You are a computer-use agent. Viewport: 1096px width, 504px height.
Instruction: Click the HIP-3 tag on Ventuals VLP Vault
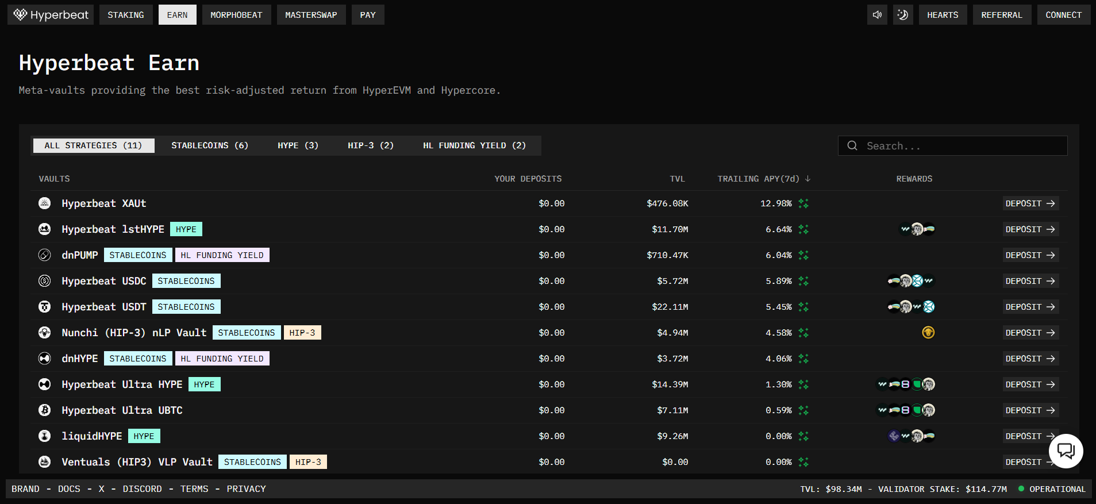[x=308, y=462]
